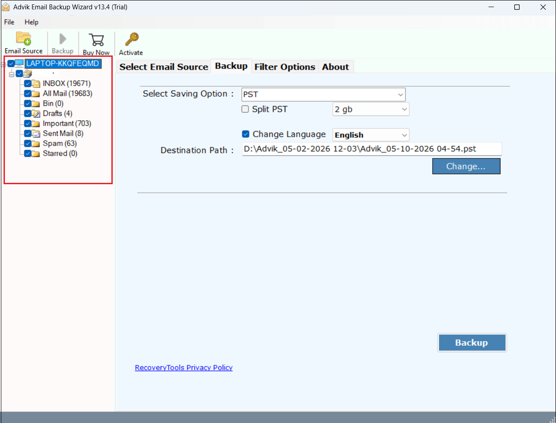Uncheck the LAPTOP-KKQFEQMD root checkbox
The width and height of the screenshot is (556, 423).
(x=11, y=64)
